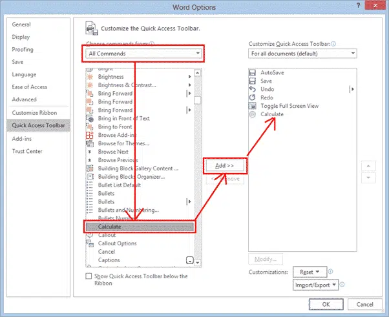Click the Building Blocks Organizer icon
This screenshot has width=389, height=317.
tap(90, 177)
